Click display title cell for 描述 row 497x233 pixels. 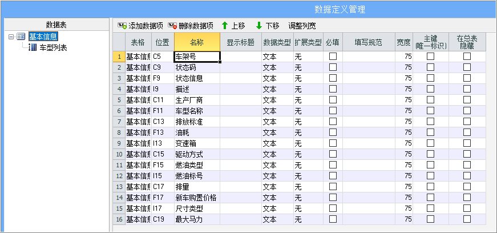[241, 89]
